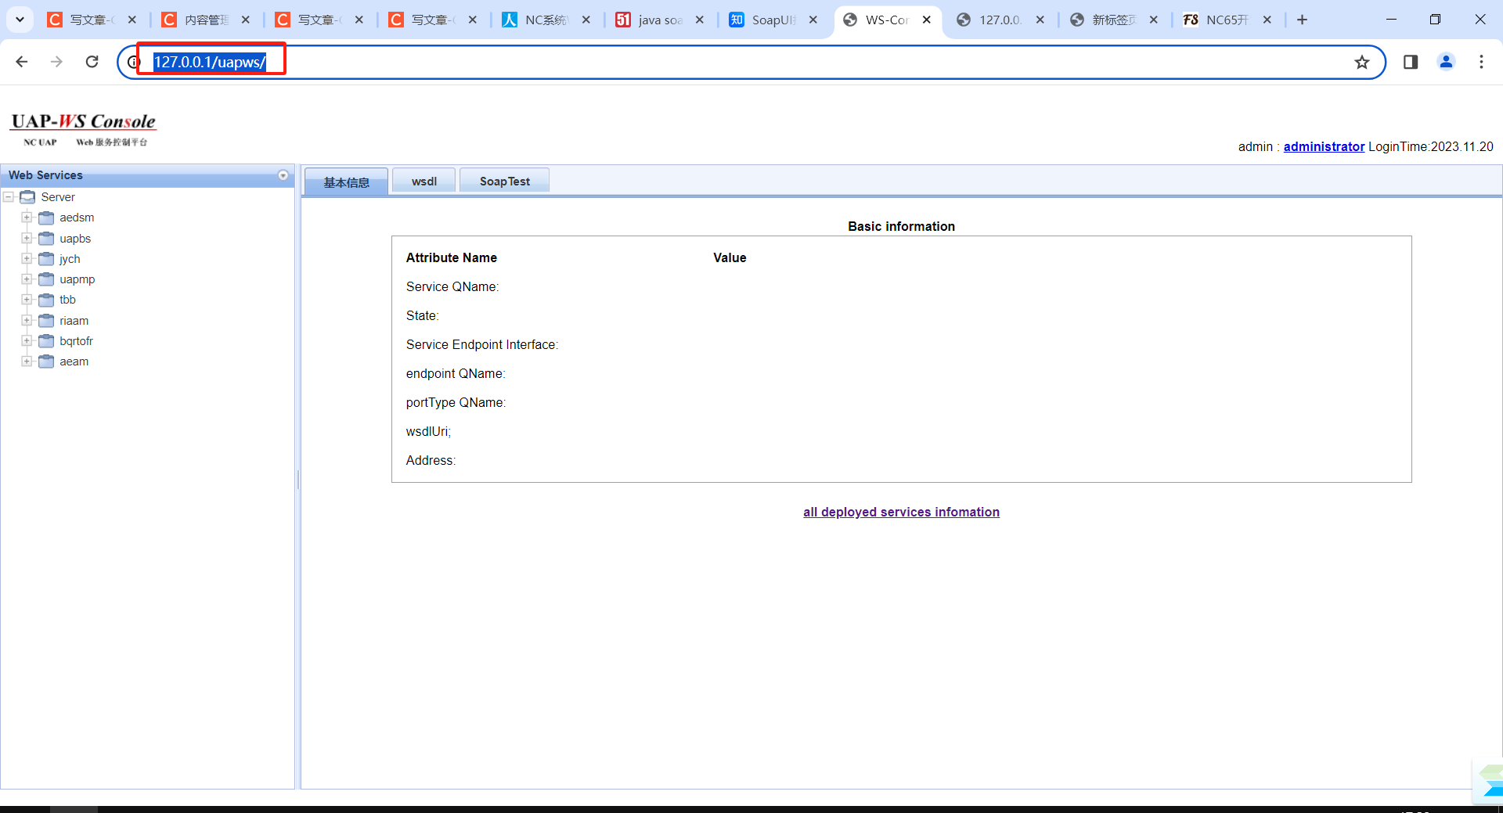
Task: Click the Address label
Action: click(431, 460)
